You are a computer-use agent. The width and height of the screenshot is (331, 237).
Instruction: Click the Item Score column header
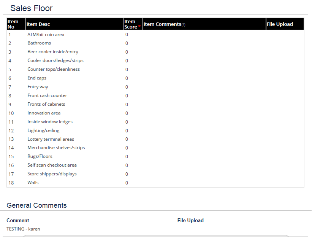pos(133,24)
